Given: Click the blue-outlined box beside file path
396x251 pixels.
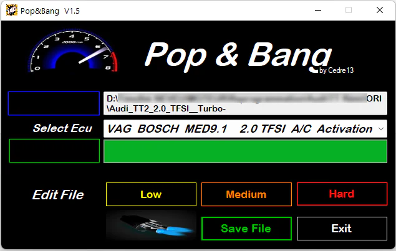Looking at the screenshot, I should point(54,103).
